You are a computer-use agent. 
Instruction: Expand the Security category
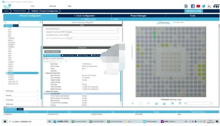pos(22,95)
